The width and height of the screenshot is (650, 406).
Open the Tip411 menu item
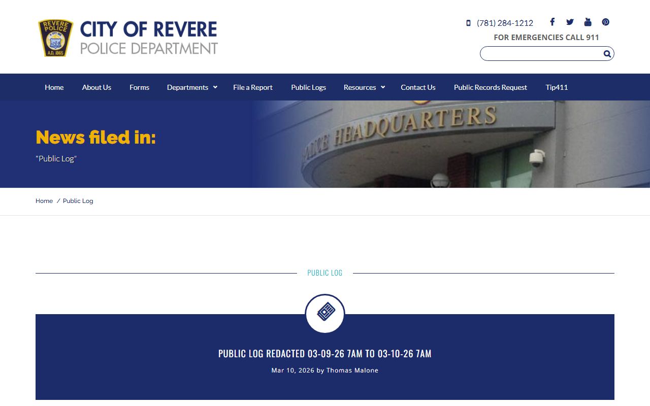click(x=557, y=87)
